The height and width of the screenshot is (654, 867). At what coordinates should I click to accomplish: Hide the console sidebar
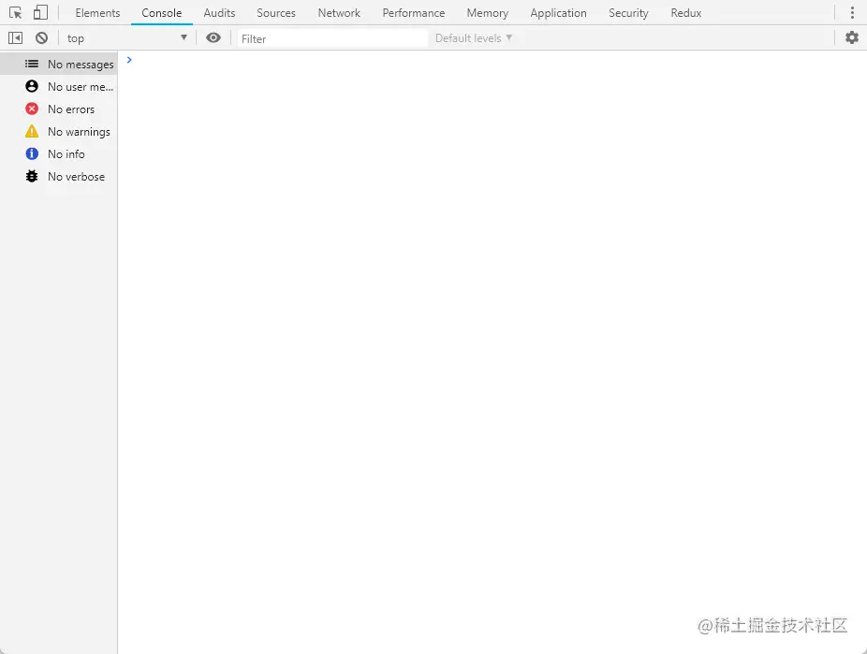pyautogui.click(x=16, y=38)
